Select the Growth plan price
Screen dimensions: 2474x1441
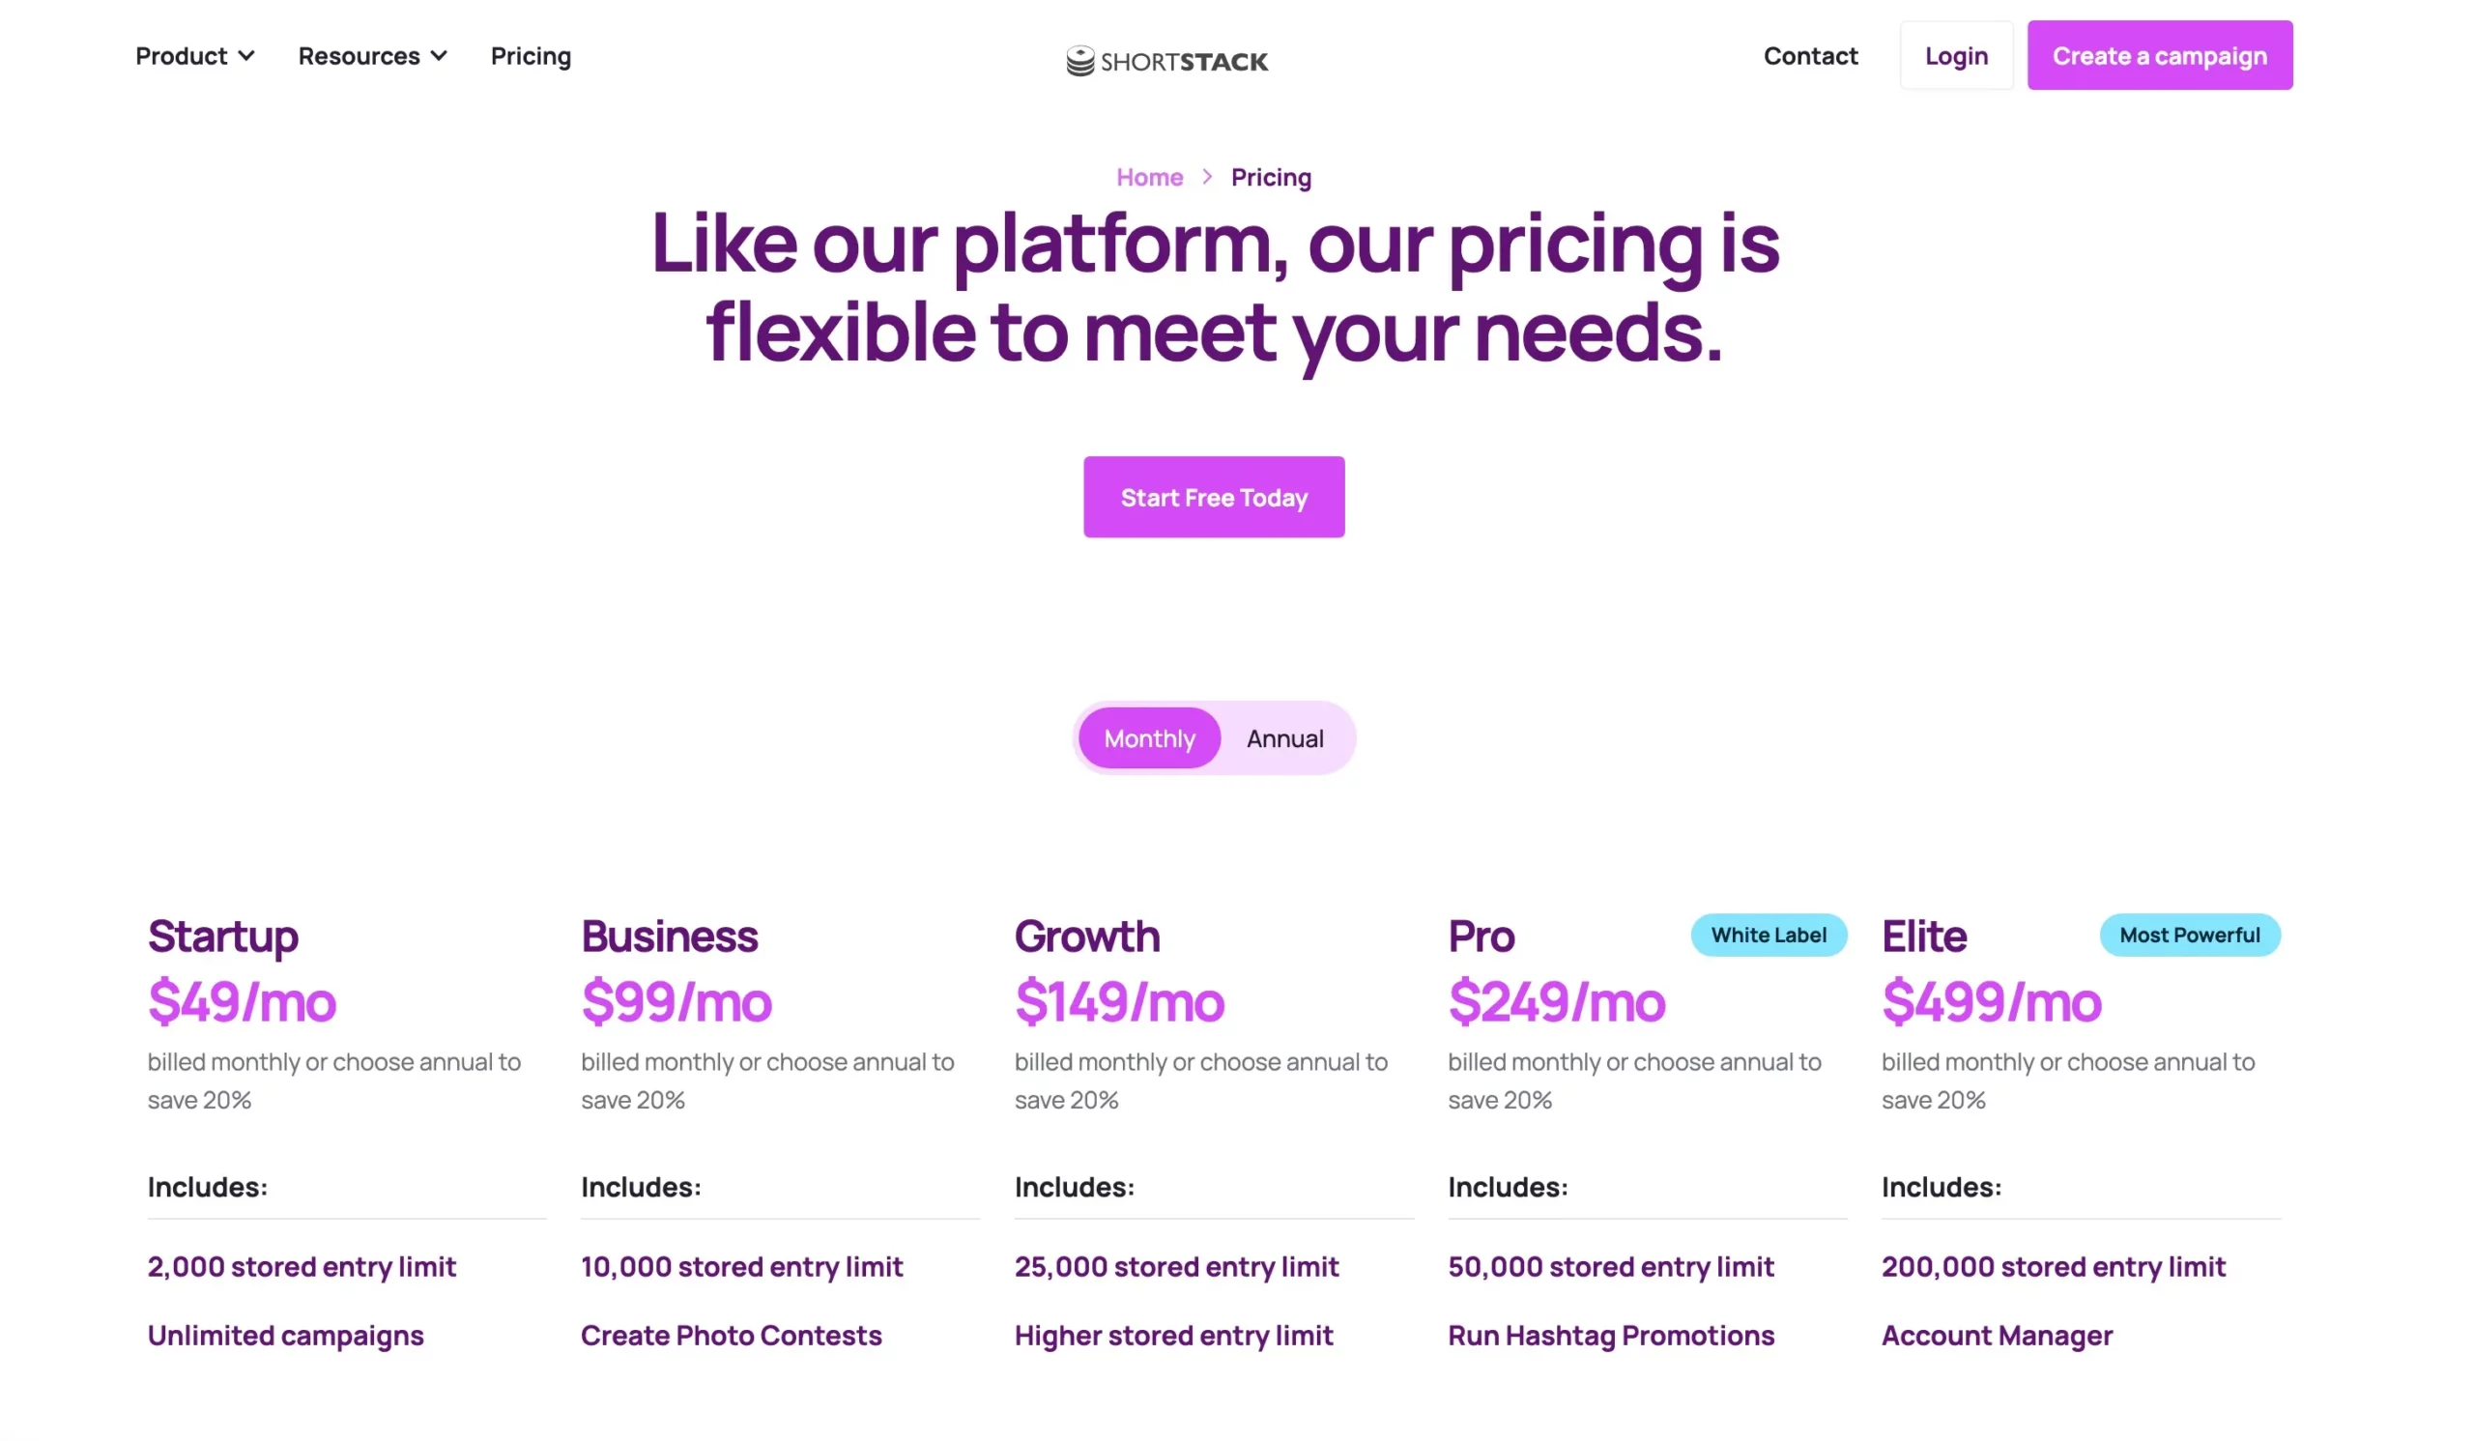point(1119,1002)
